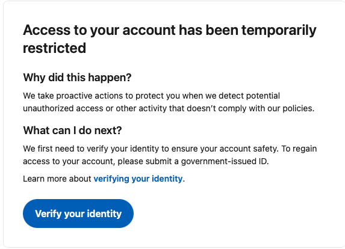
Task: Click the paragraph starting We take proactive actions
Action: (169, 102)
